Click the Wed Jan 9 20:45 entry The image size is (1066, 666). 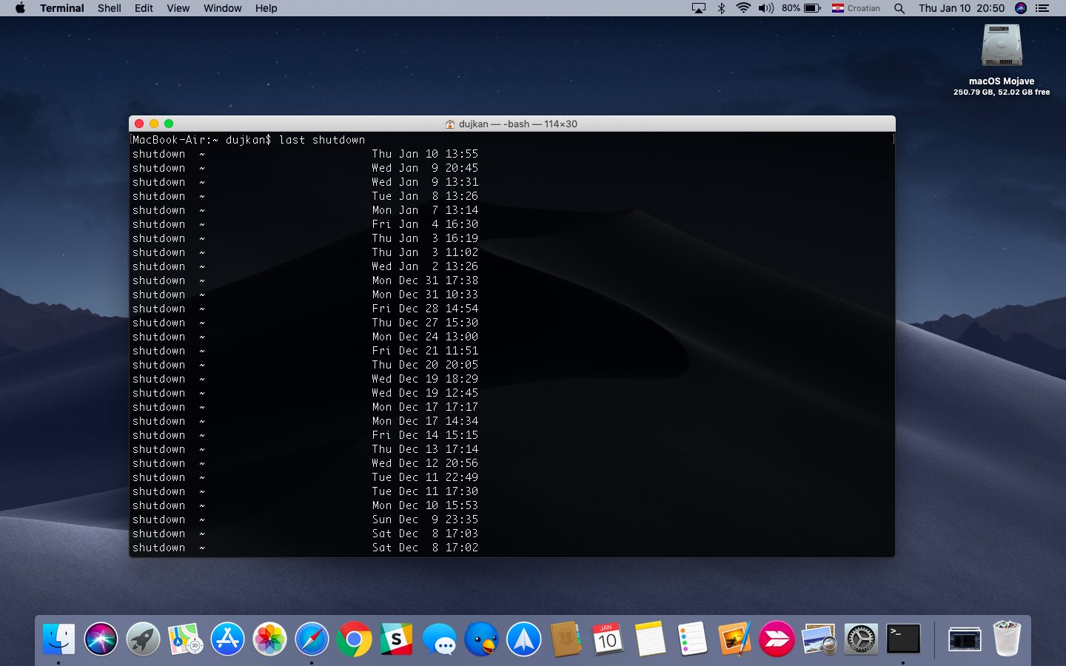pos(425,168)
